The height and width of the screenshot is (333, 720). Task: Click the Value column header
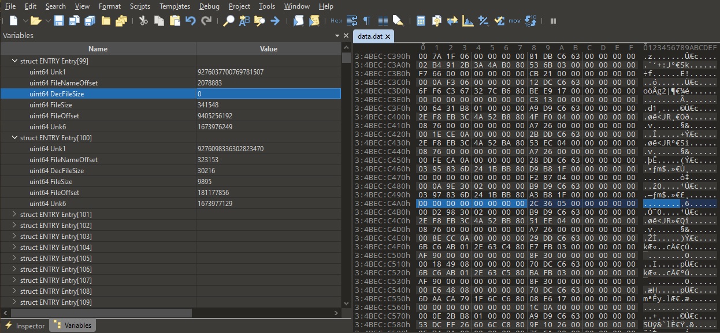[269, 49]
